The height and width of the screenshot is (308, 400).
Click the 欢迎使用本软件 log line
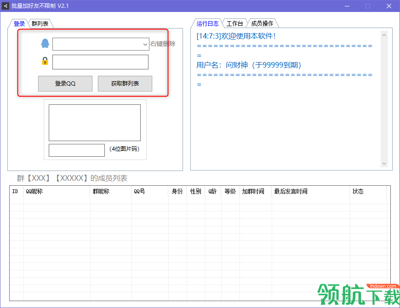tap(236, 36)
